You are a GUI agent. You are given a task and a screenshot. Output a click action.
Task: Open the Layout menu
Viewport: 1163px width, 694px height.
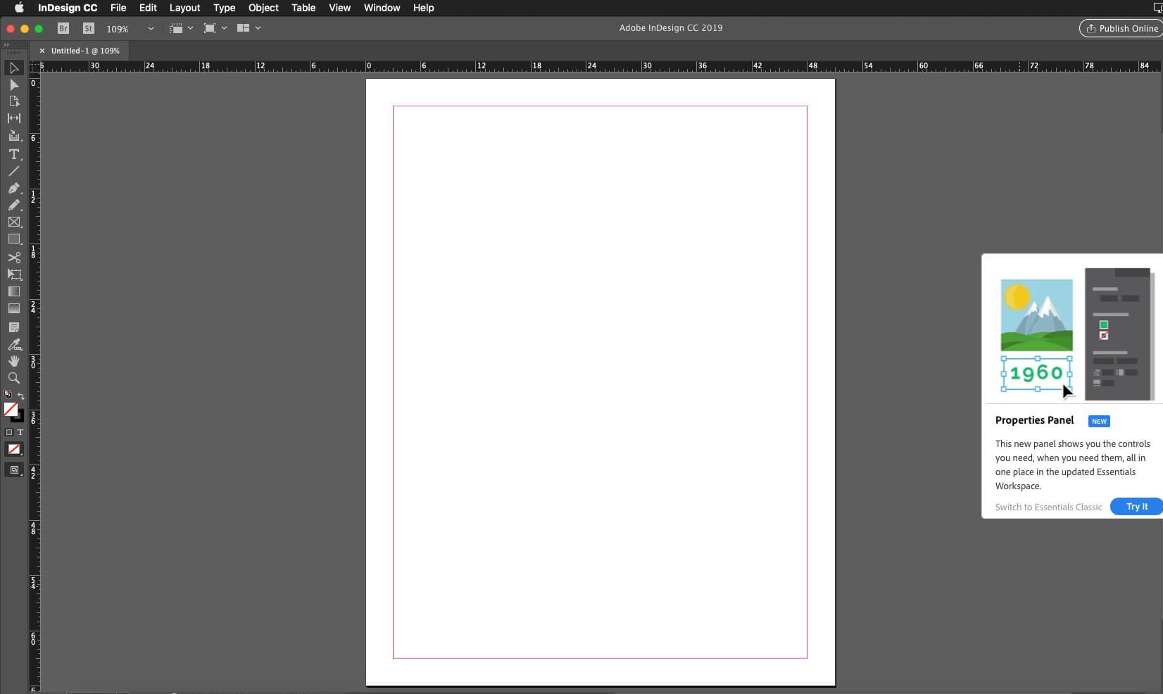click(184, 8)
